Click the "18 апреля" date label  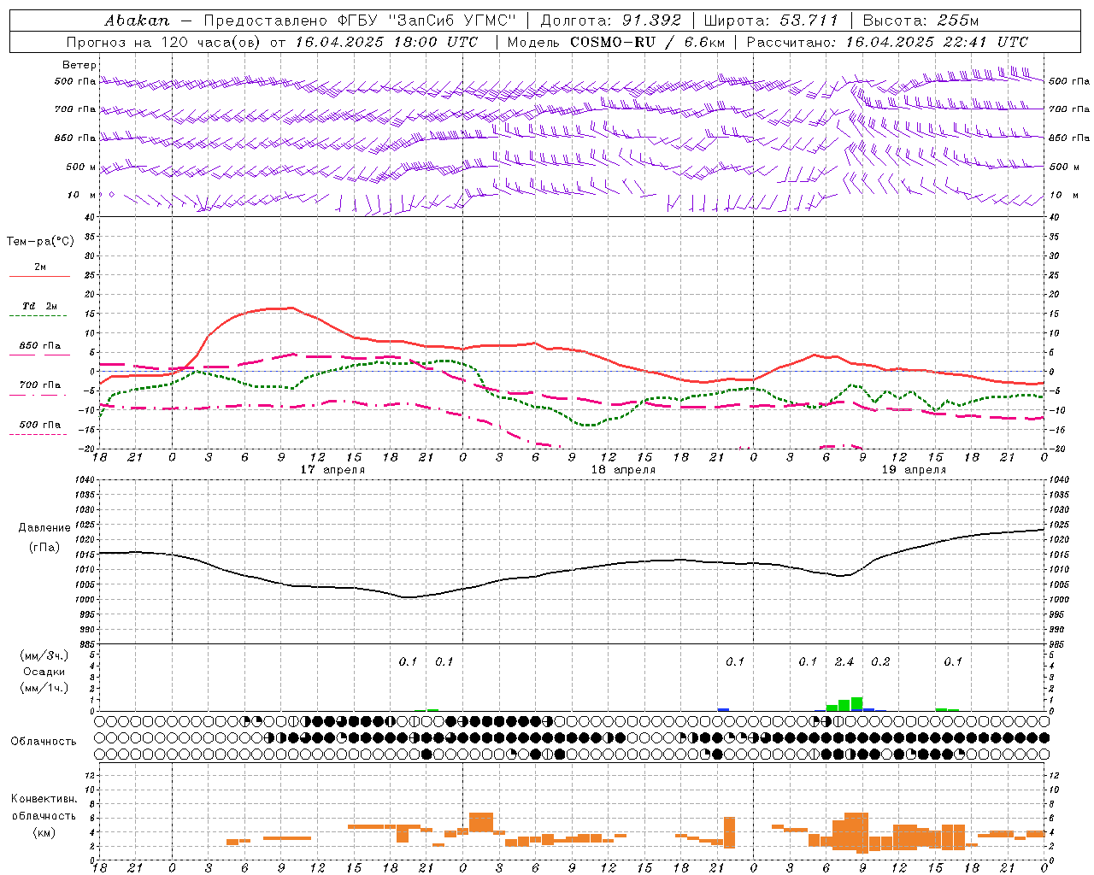(x=623, y=470)
